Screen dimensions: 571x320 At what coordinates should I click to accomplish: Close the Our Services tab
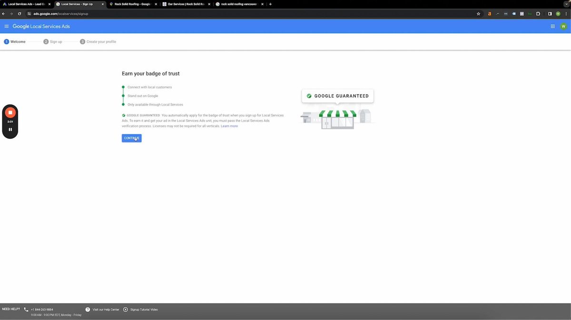click(x=209, y=4)
